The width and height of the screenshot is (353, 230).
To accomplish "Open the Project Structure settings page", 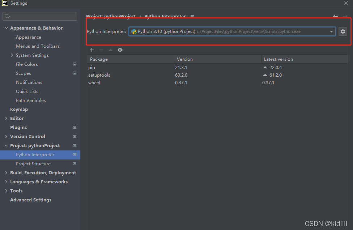I will [x=33, y=163].
